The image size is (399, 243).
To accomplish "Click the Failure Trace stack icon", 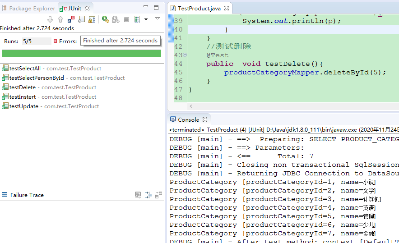I will click(x=5, y=195).
